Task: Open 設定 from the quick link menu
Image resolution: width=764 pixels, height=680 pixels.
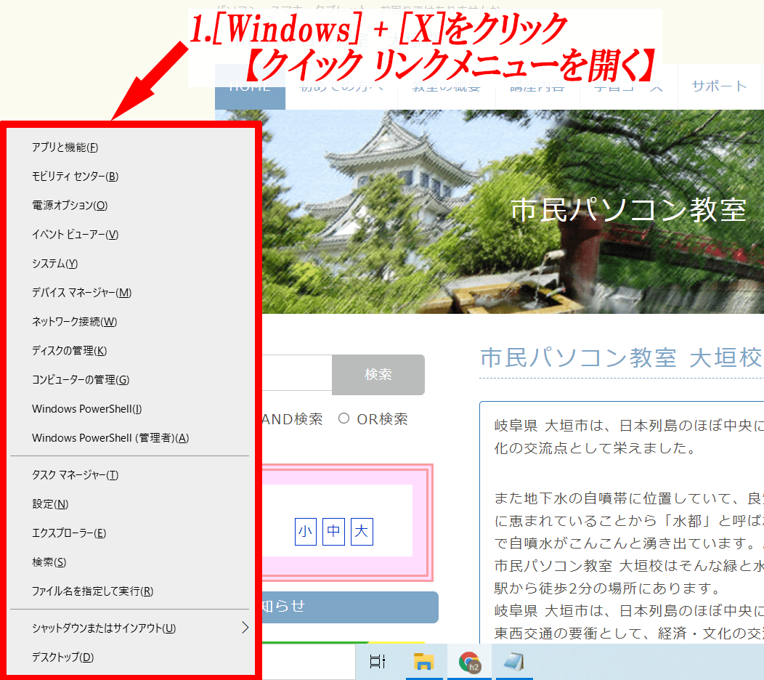Action: click(x=50, y=504)
